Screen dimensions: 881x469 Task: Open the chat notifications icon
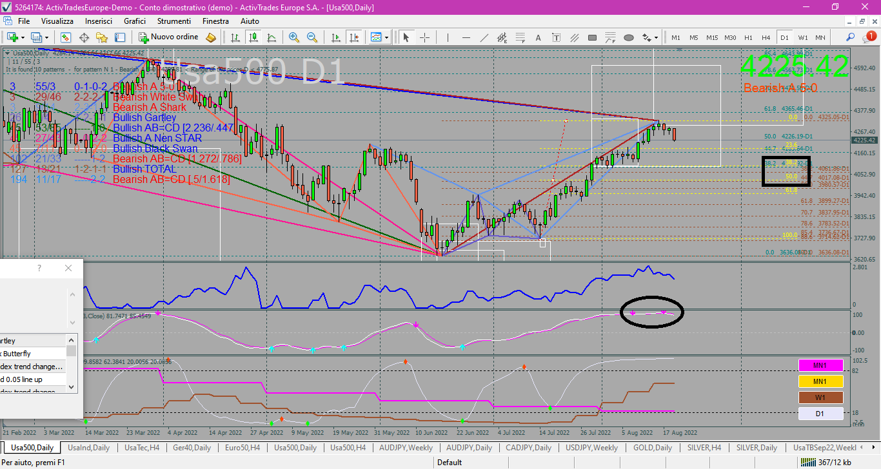coord(869,37)
